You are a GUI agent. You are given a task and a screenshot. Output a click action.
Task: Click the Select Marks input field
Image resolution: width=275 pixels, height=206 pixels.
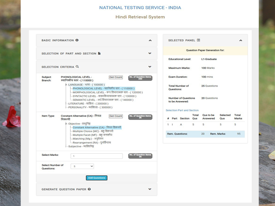(x=97, y=156)
